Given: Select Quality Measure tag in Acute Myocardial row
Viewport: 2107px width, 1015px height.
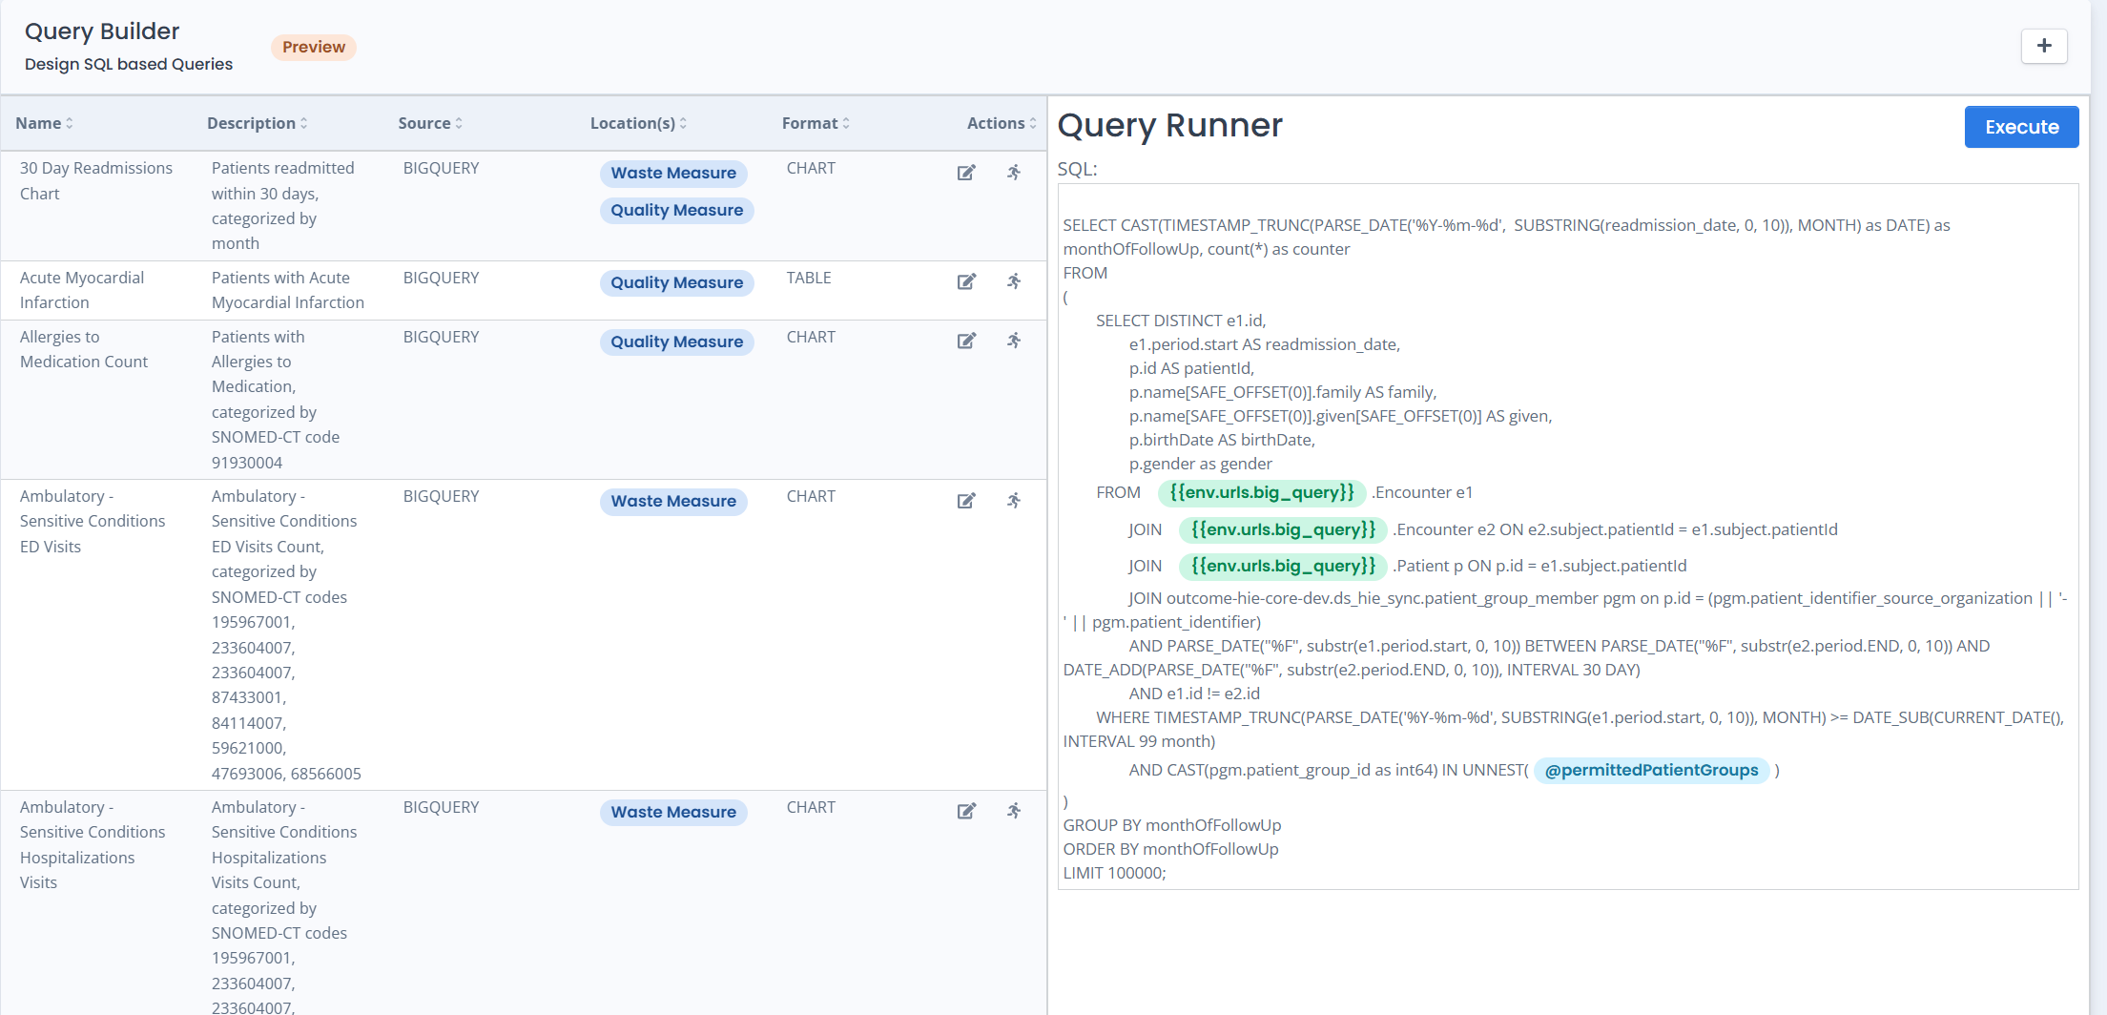Looking at the screenshot, I should 676,282.
